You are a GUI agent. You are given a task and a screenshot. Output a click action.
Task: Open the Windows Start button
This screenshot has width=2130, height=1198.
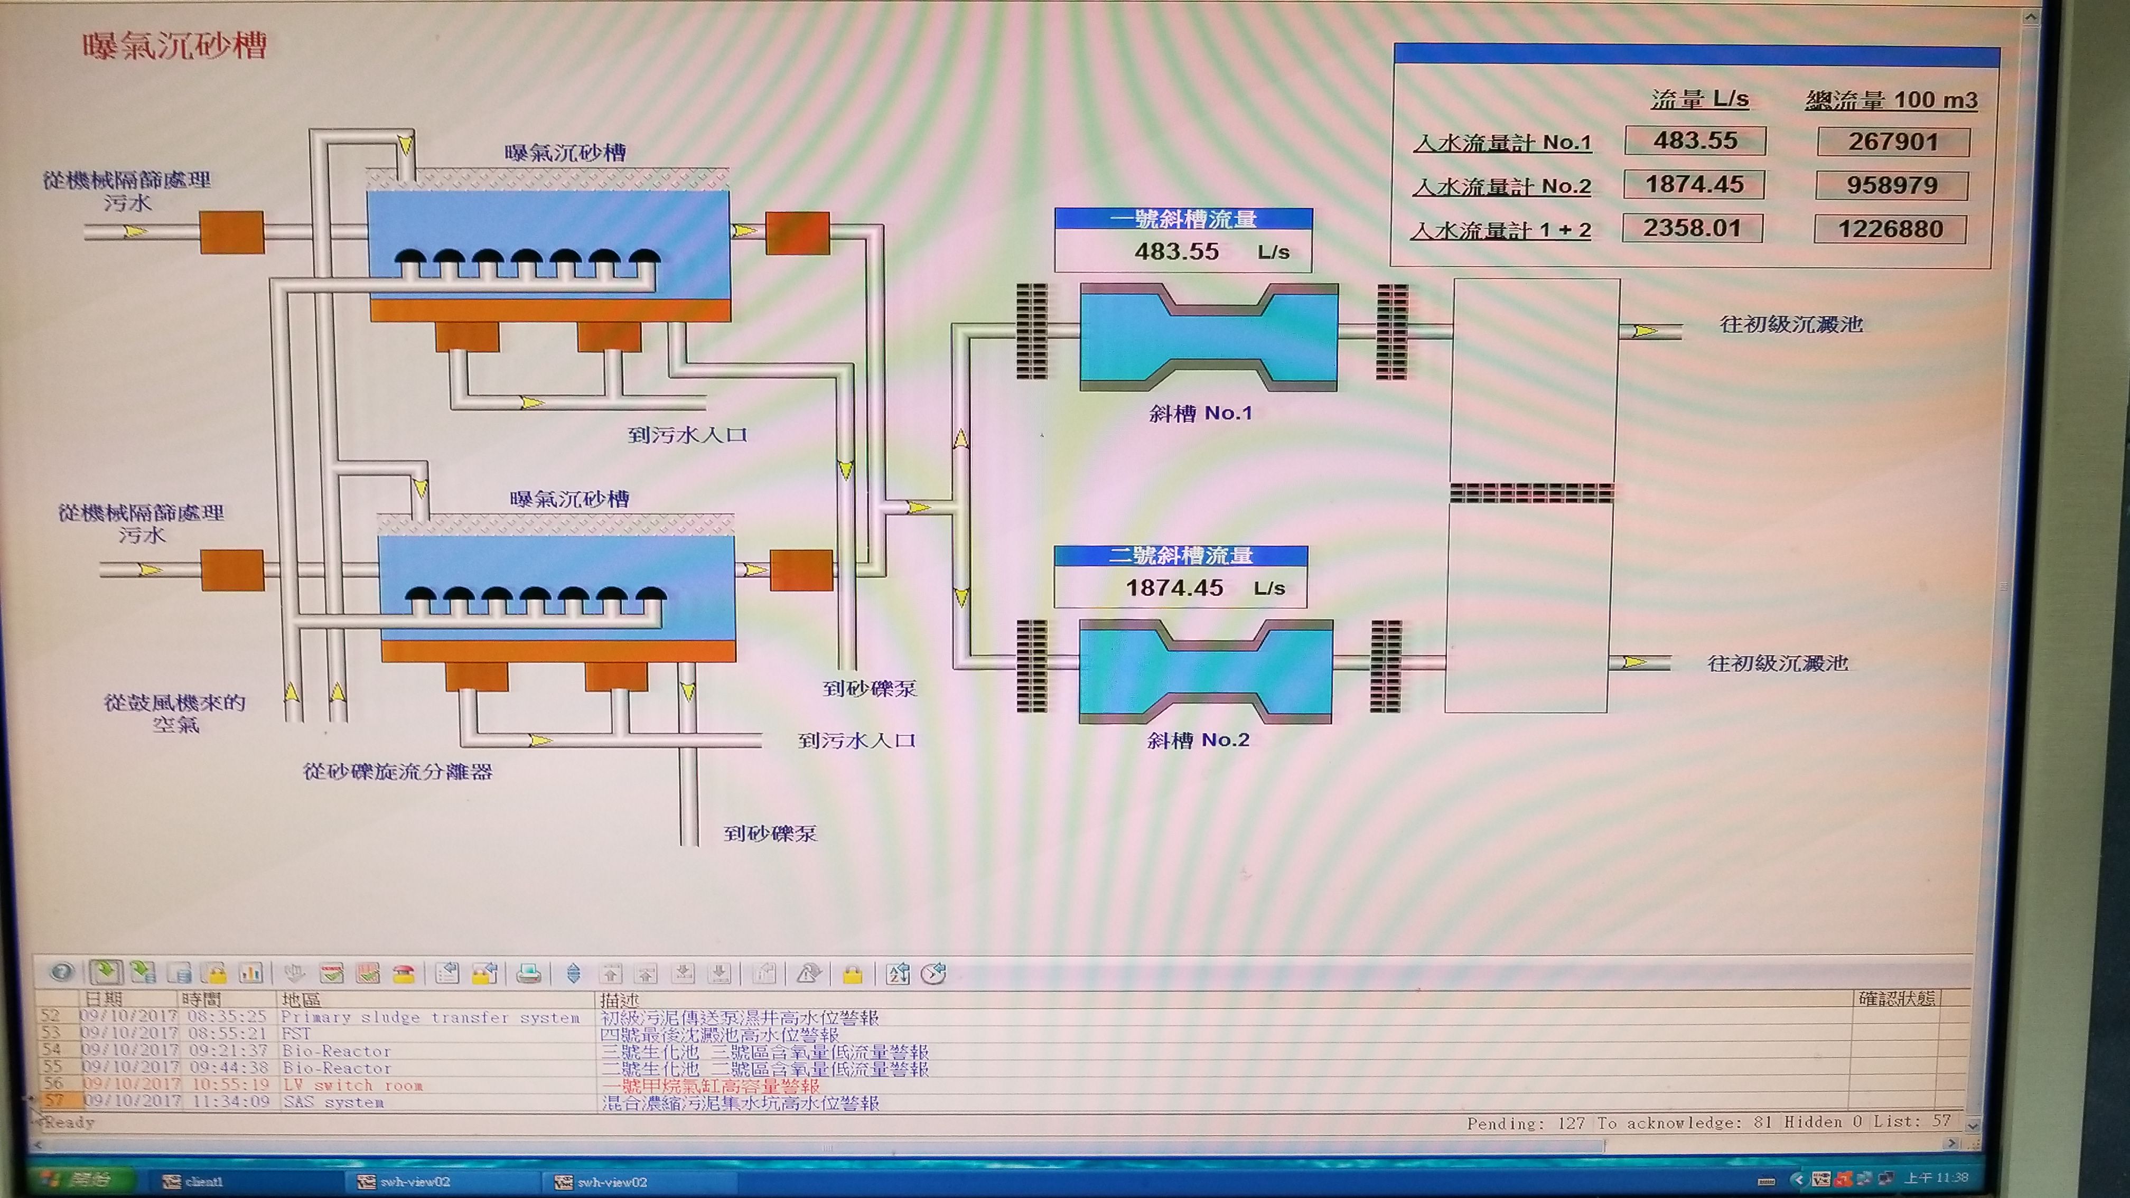[x=79, y=1179]
